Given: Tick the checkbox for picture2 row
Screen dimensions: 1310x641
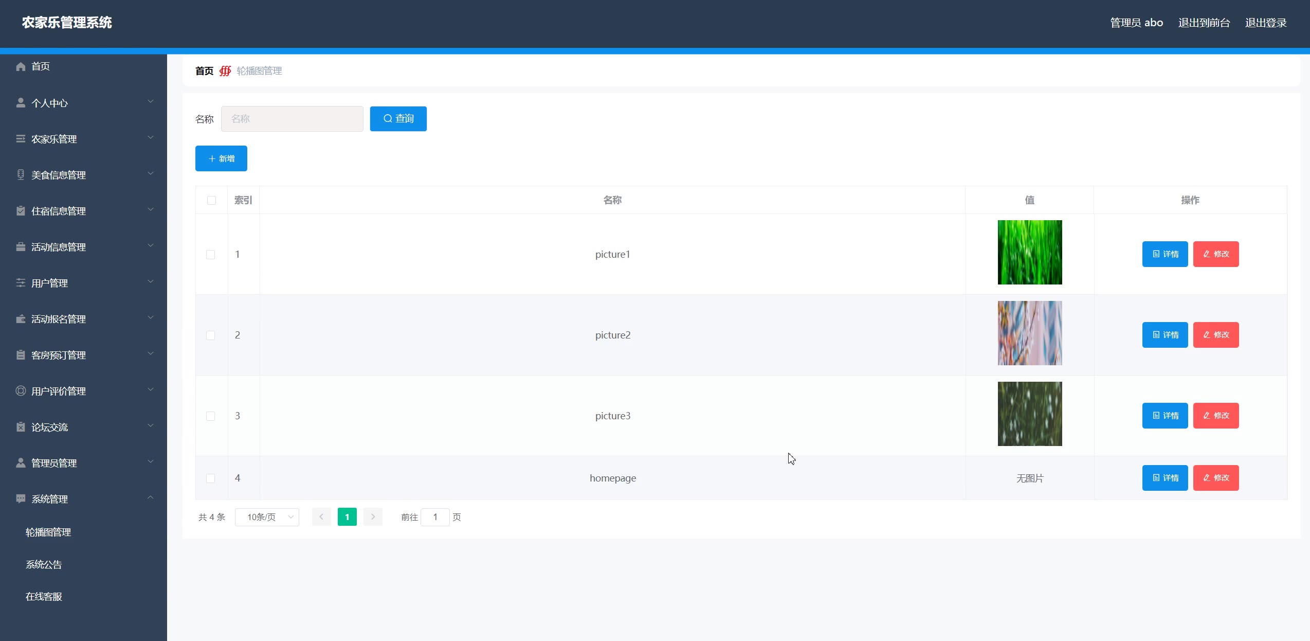Looking at the screenshot, I should coord(210,335).
